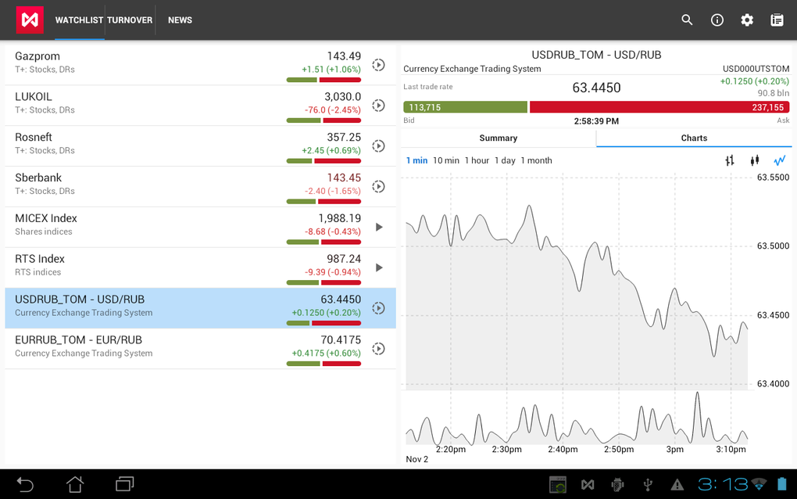Tap the bid/ask ratio bar under Gazprom
This screenshot has height=499, width=797.
323,80
